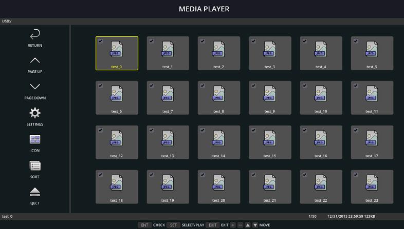Open SETTINGS gear icon
Image resolution: width=404 pixels, height=229 pixels.
pos(35,113)
